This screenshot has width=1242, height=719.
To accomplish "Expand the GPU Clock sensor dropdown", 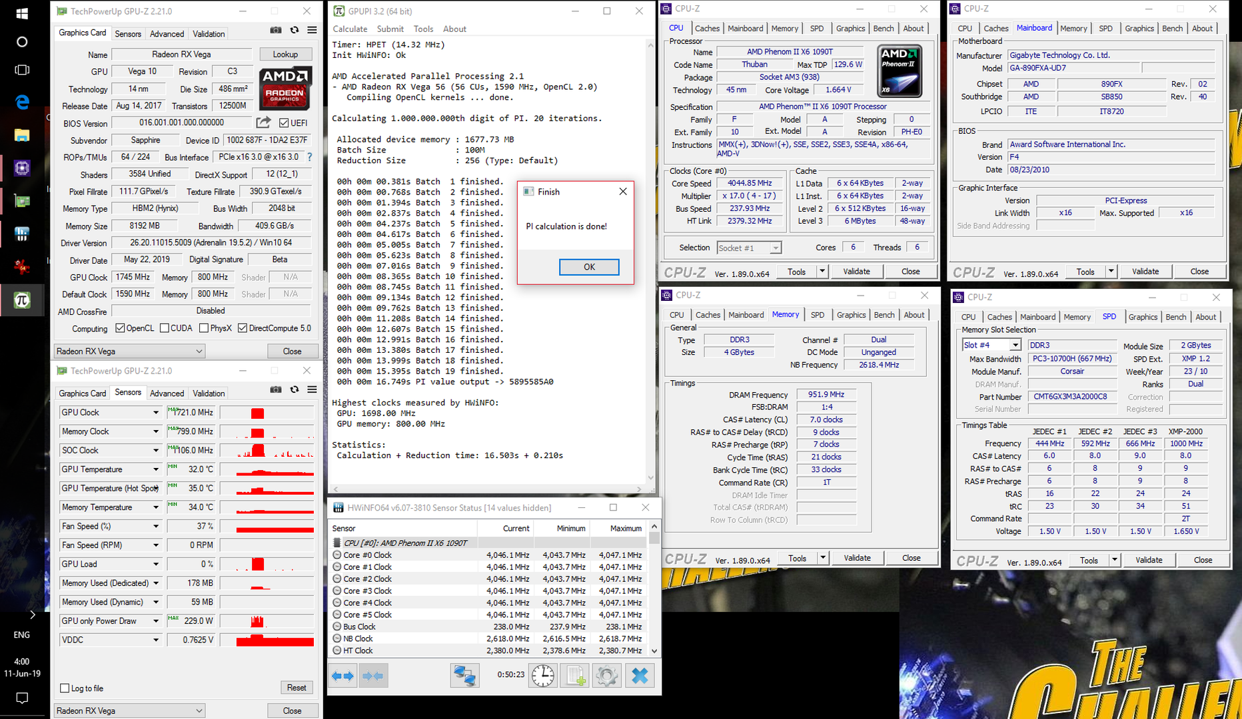I will point(156,413).
